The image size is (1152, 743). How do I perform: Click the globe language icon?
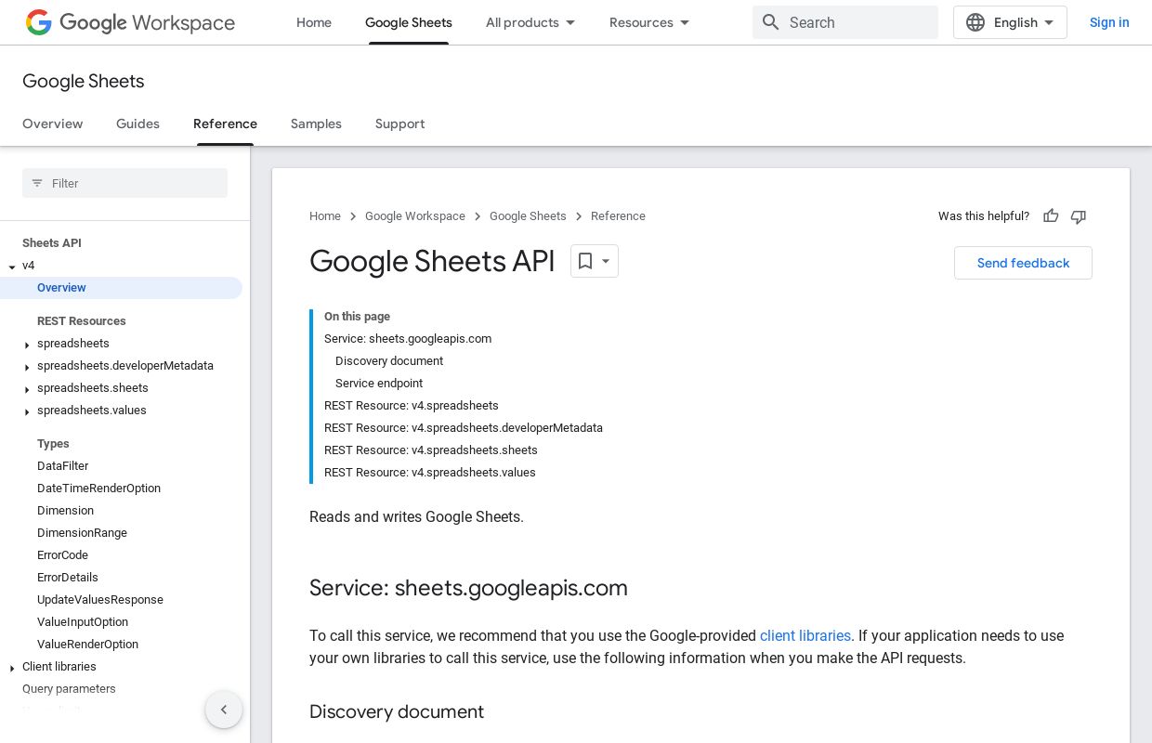(x=975, y=22)
